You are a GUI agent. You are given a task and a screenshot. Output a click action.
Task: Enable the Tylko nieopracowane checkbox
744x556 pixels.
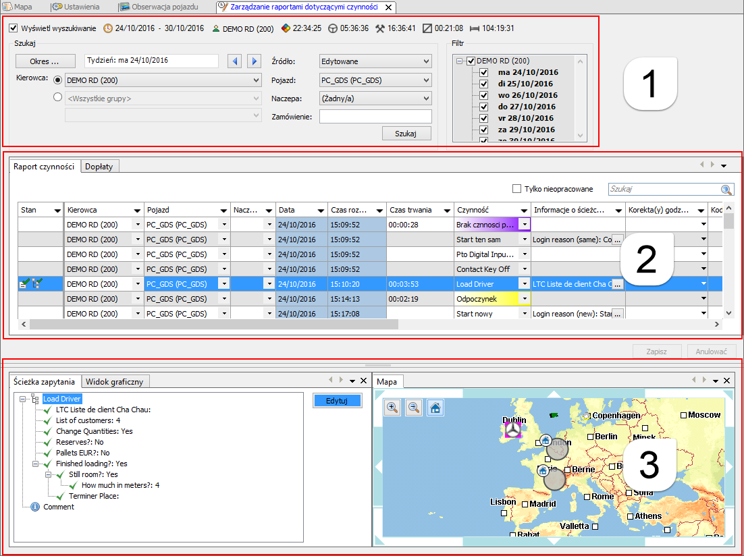pyautogui.click(x=517, y=189)
